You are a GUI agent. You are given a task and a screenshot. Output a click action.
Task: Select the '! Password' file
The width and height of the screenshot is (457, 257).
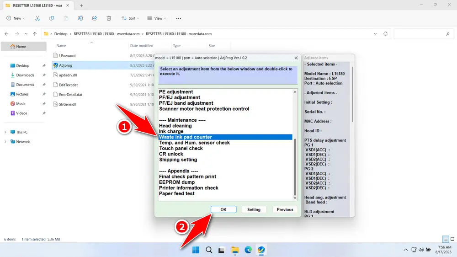67,56
